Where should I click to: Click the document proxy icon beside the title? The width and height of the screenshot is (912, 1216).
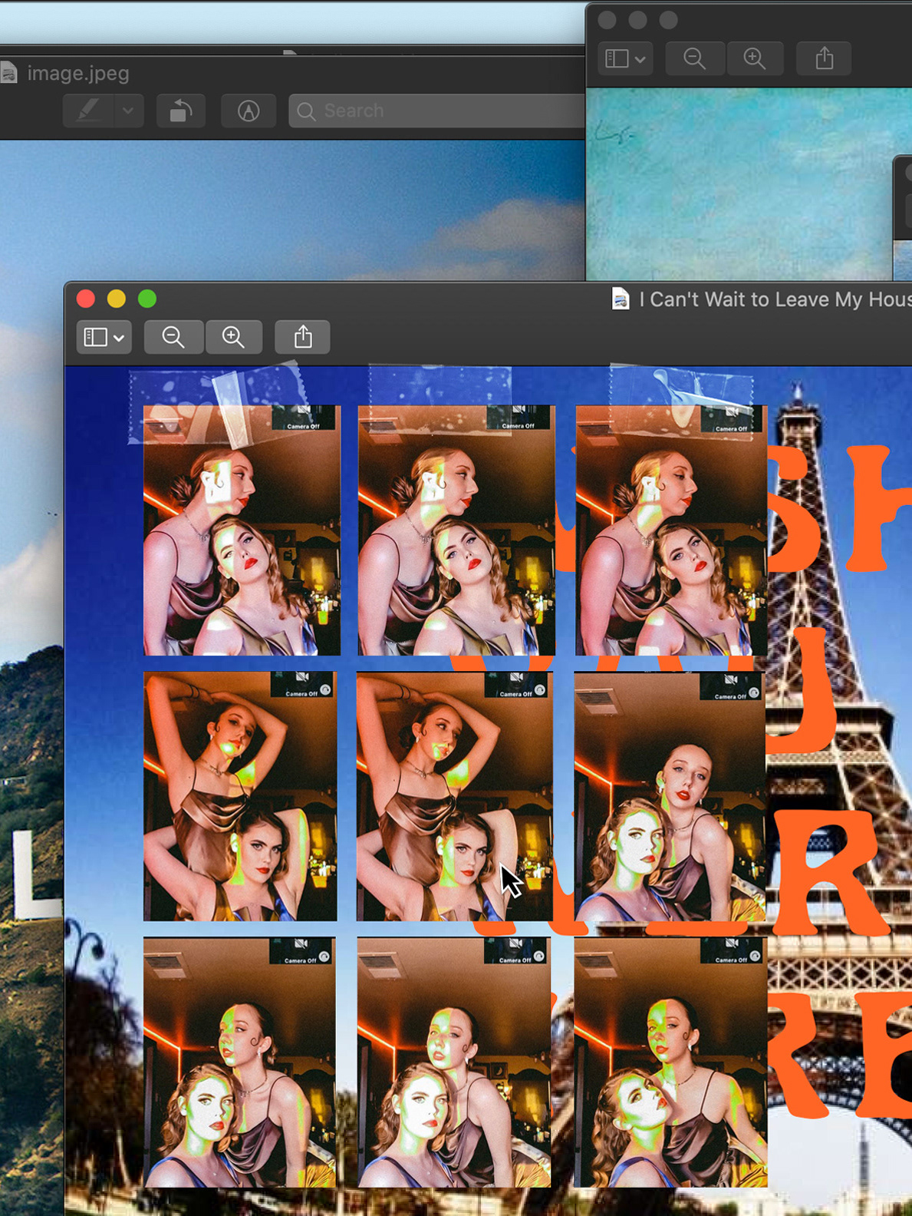click(x=621, y=299)
